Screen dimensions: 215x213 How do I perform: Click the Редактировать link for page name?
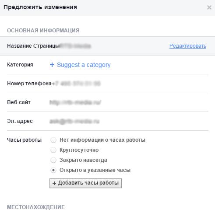[188, 46]
